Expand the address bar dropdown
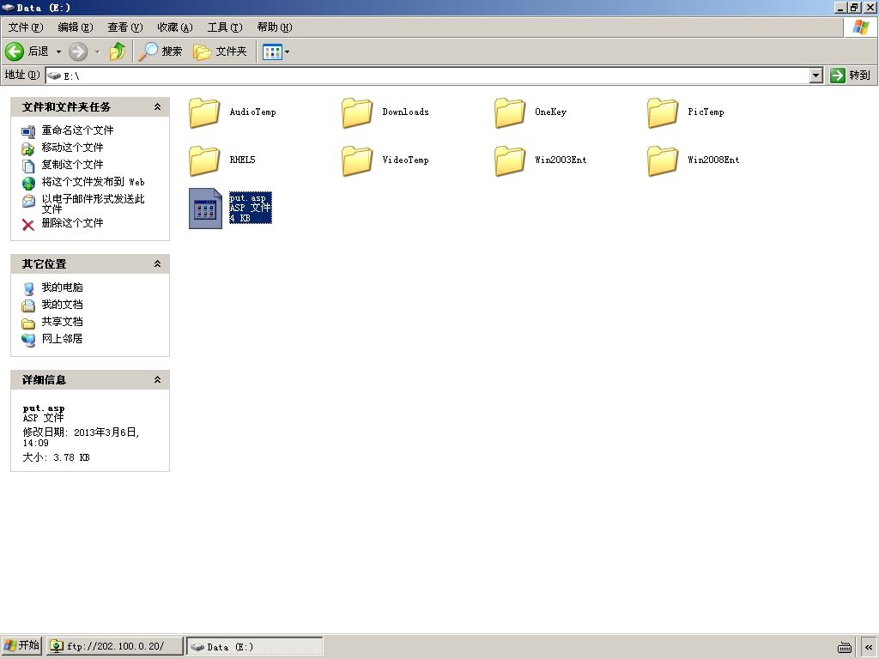The image size is (879, 659). pyautogui.click(x=816, y=76)
